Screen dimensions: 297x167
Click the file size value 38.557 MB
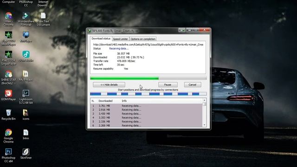click(x=123, y=54)
